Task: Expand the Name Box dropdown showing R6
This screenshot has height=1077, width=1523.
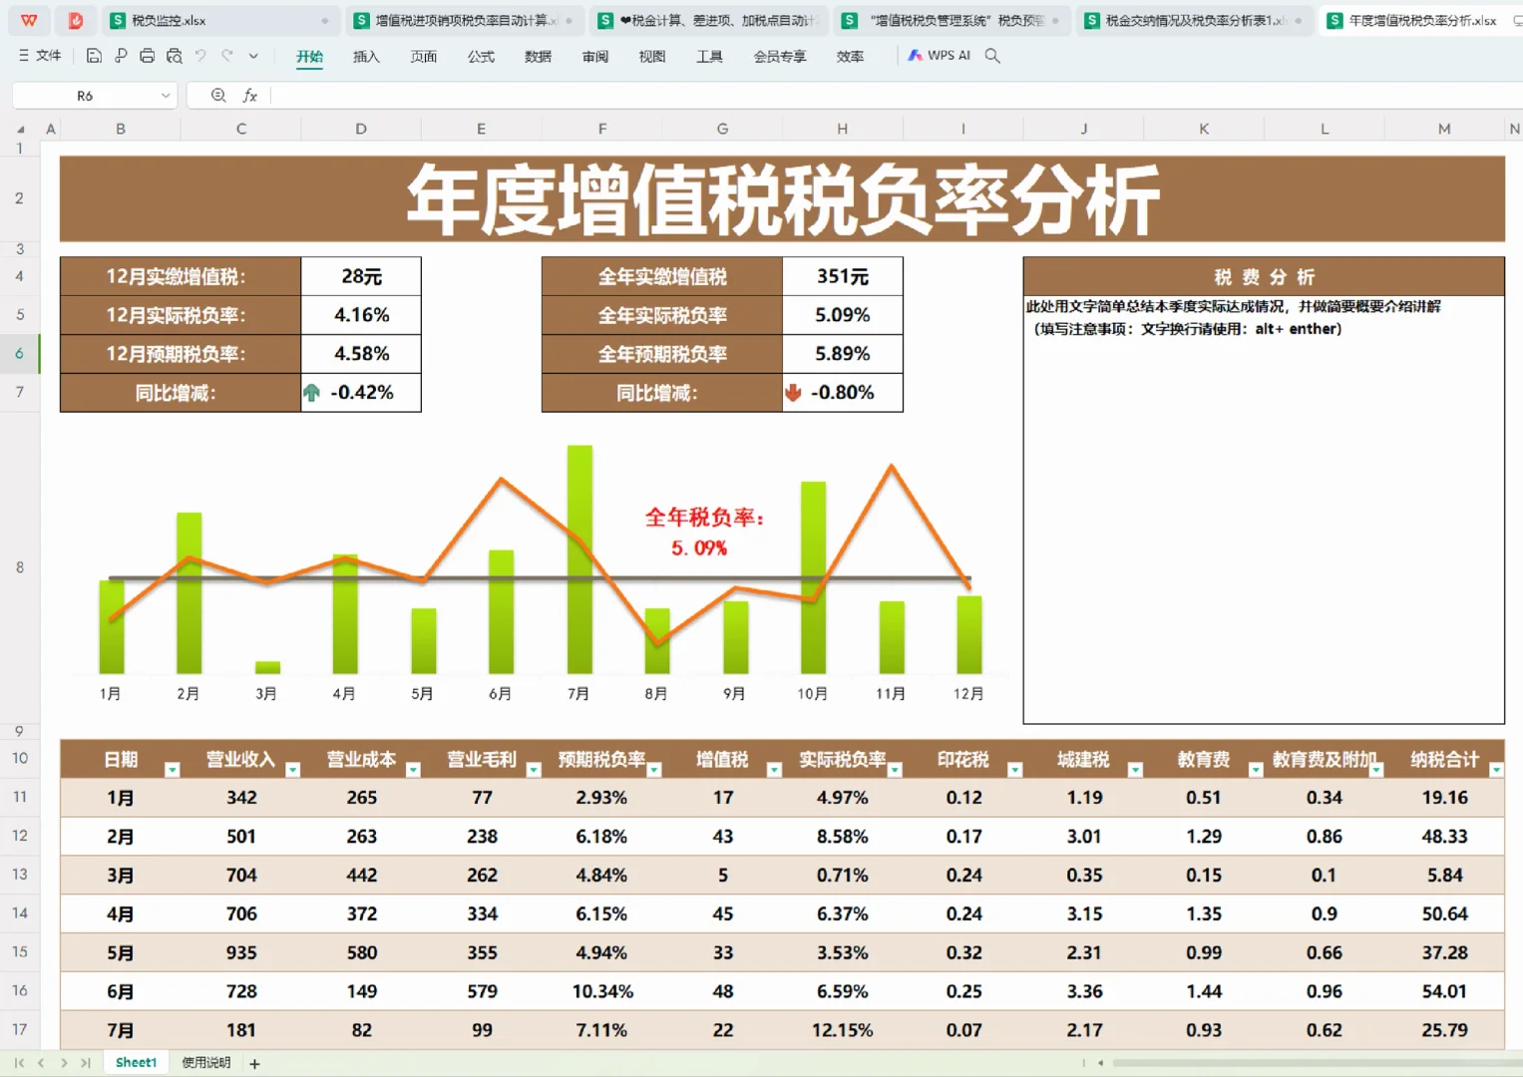Action: click(x=166, y=95)
